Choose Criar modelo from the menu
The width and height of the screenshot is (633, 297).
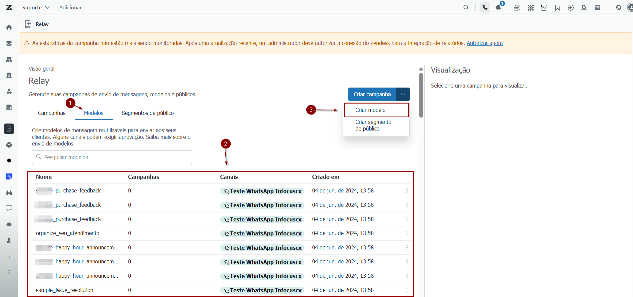[376, 110]
